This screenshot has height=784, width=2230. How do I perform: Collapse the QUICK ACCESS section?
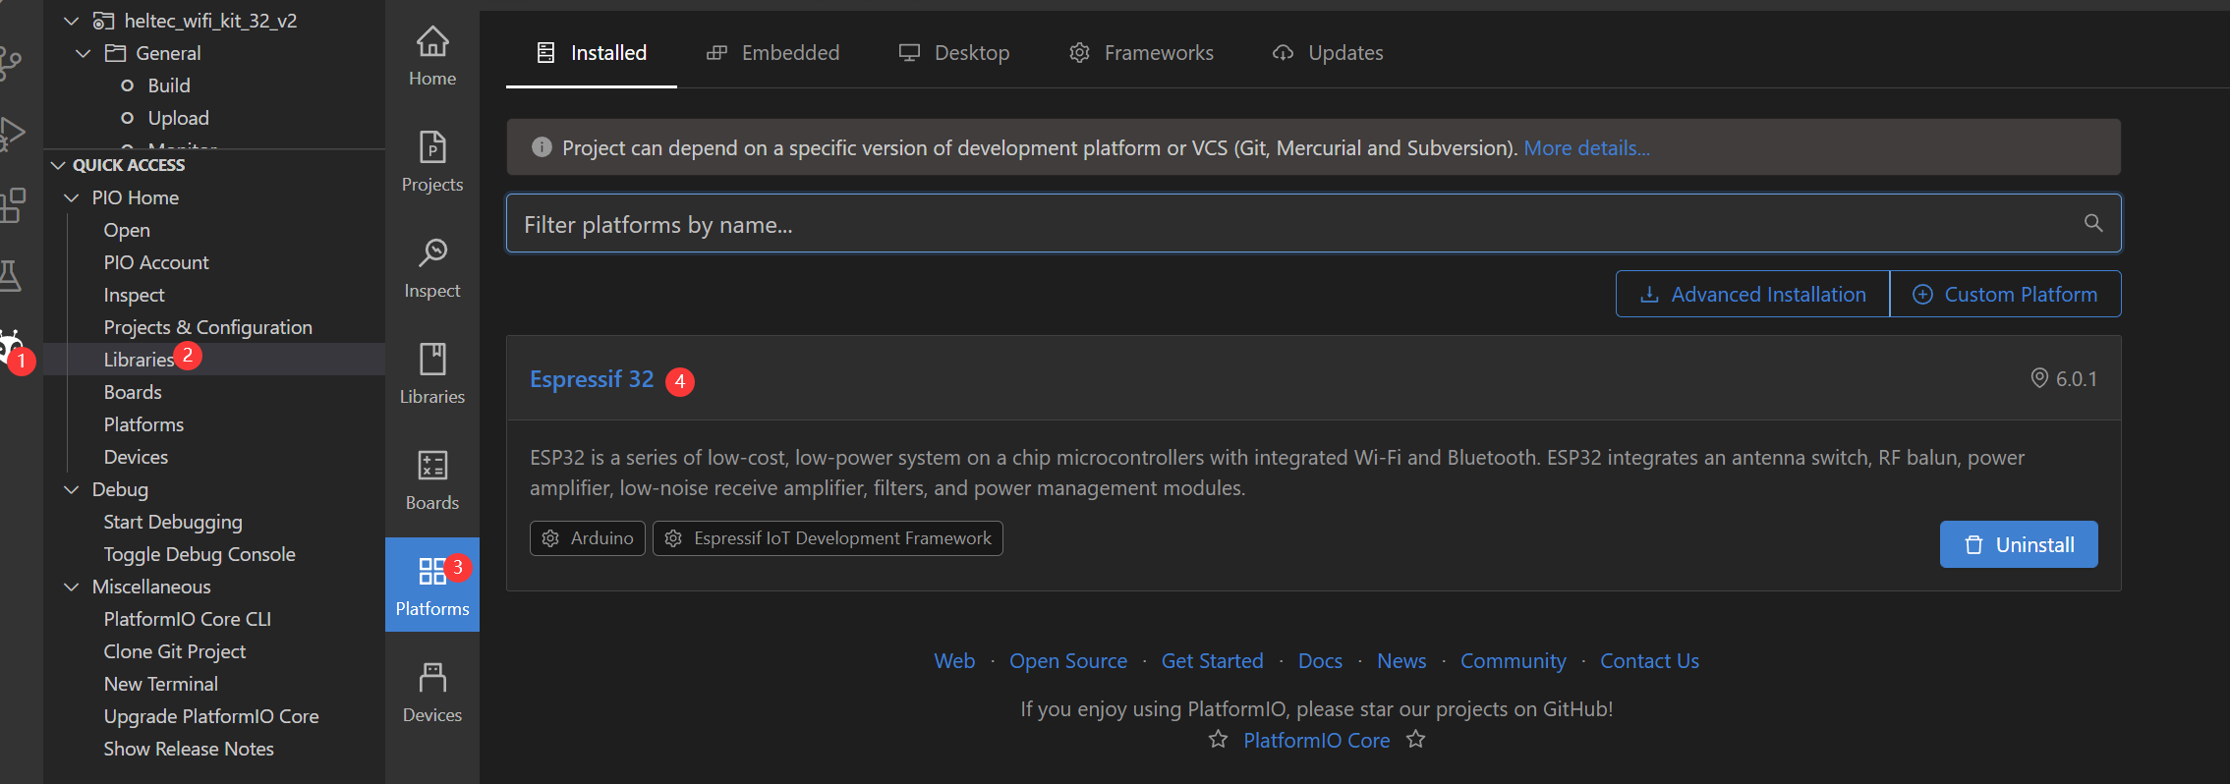pyautogui.click(x=58, y=165)
